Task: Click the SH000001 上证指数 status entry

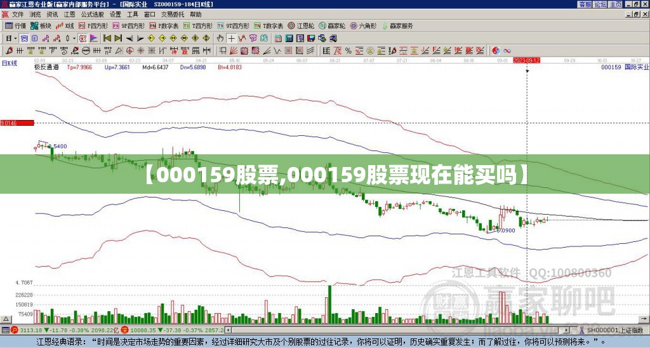Action: pyautogui.click(x=614, y=330)
